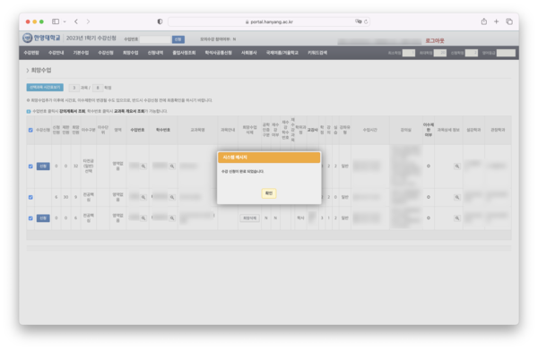Open the sidebar dropdown chevron in Safari
Viewport: 538px width, 350px height.
tap(65, 21)
